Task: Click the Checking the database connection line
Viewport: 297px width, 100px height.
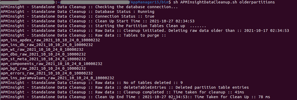Action: tap(89, 7)
